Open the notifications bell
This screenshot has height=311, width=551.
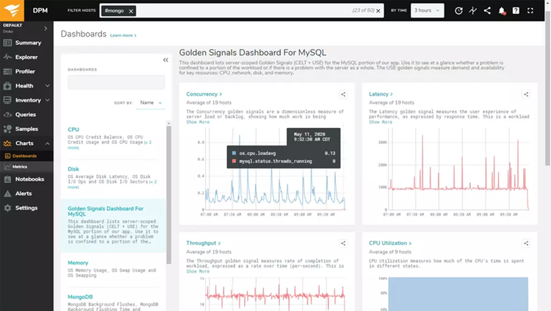502,11
